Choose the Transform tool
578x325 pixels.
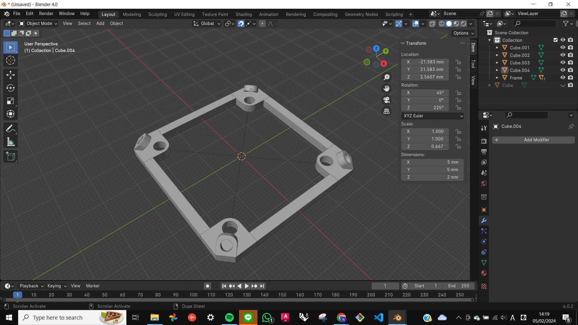(x=11, y=114)
